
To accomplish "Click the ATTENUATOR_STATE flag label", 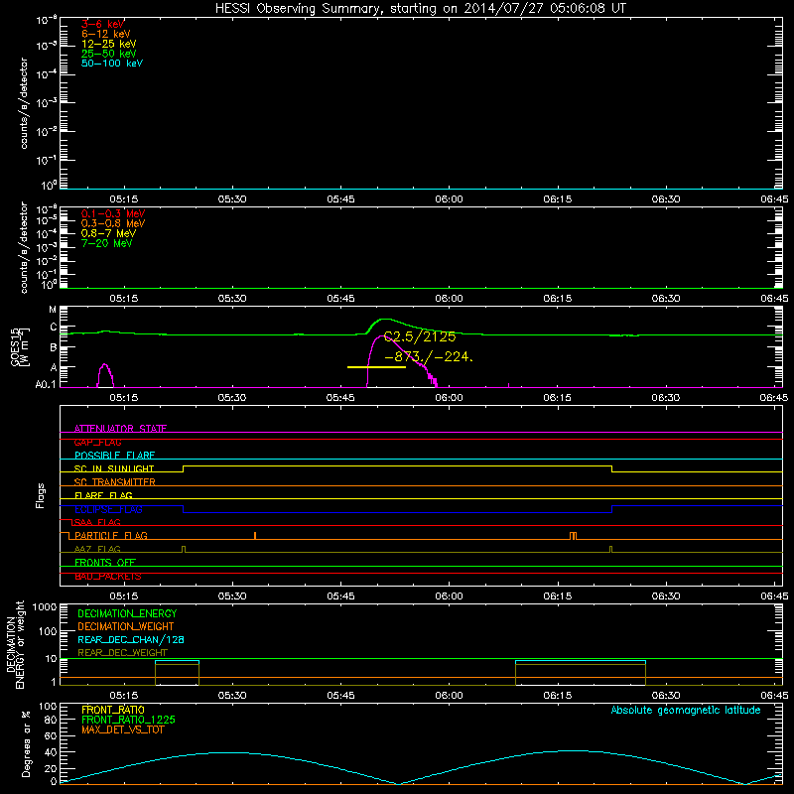I will (120, 429).
